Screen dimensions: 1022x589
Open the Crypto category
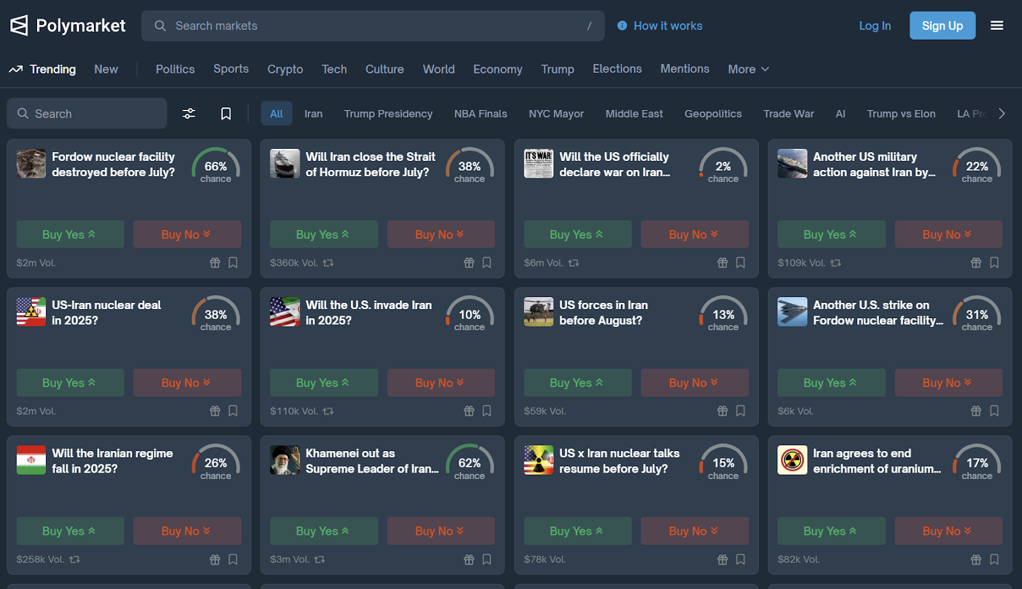coord(285,69)
